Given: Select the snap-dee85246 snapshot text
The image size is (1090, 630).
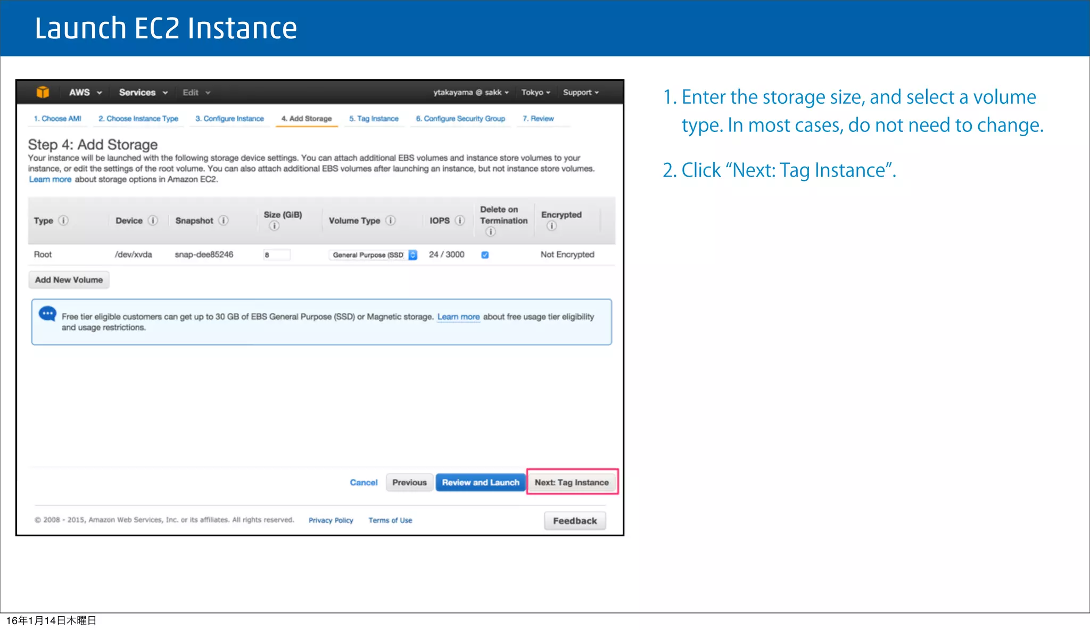Looking at the screenshot, I should click(204, 254).
